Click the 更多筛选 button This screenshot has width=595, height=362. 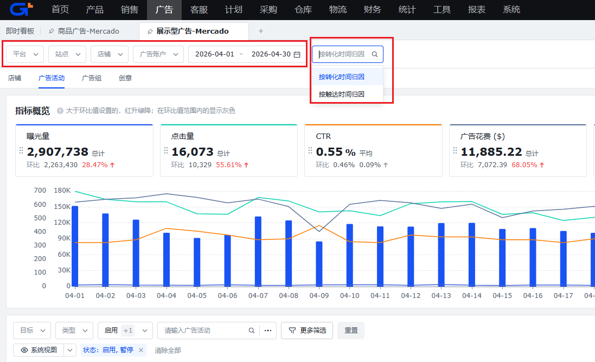coord(307,331)
